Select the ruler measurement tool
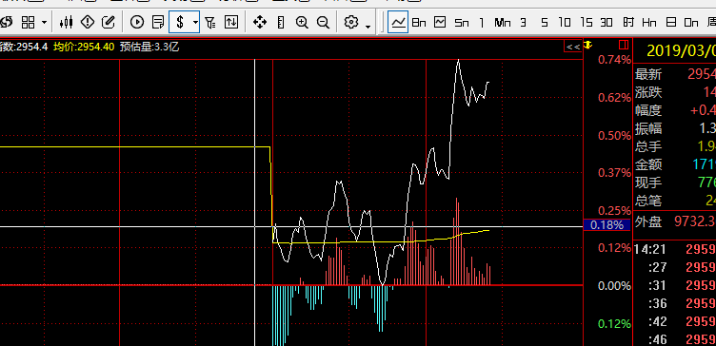 [281, 22]
